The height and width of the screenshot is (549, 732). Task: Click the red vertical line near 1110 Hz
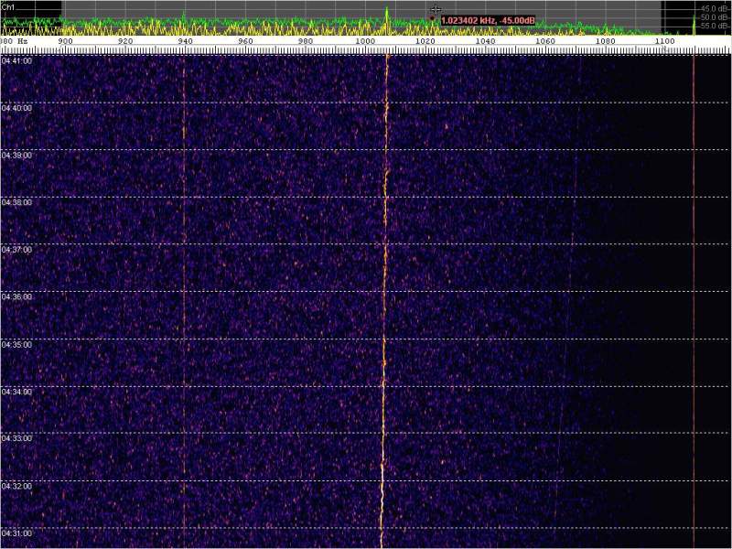(x=694, y=301)
